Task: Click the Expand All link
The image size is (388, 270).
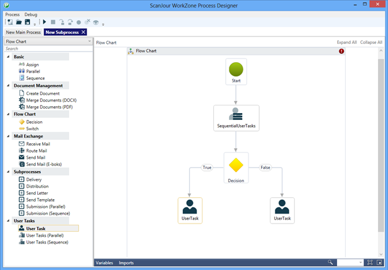Action: [346, 42]
